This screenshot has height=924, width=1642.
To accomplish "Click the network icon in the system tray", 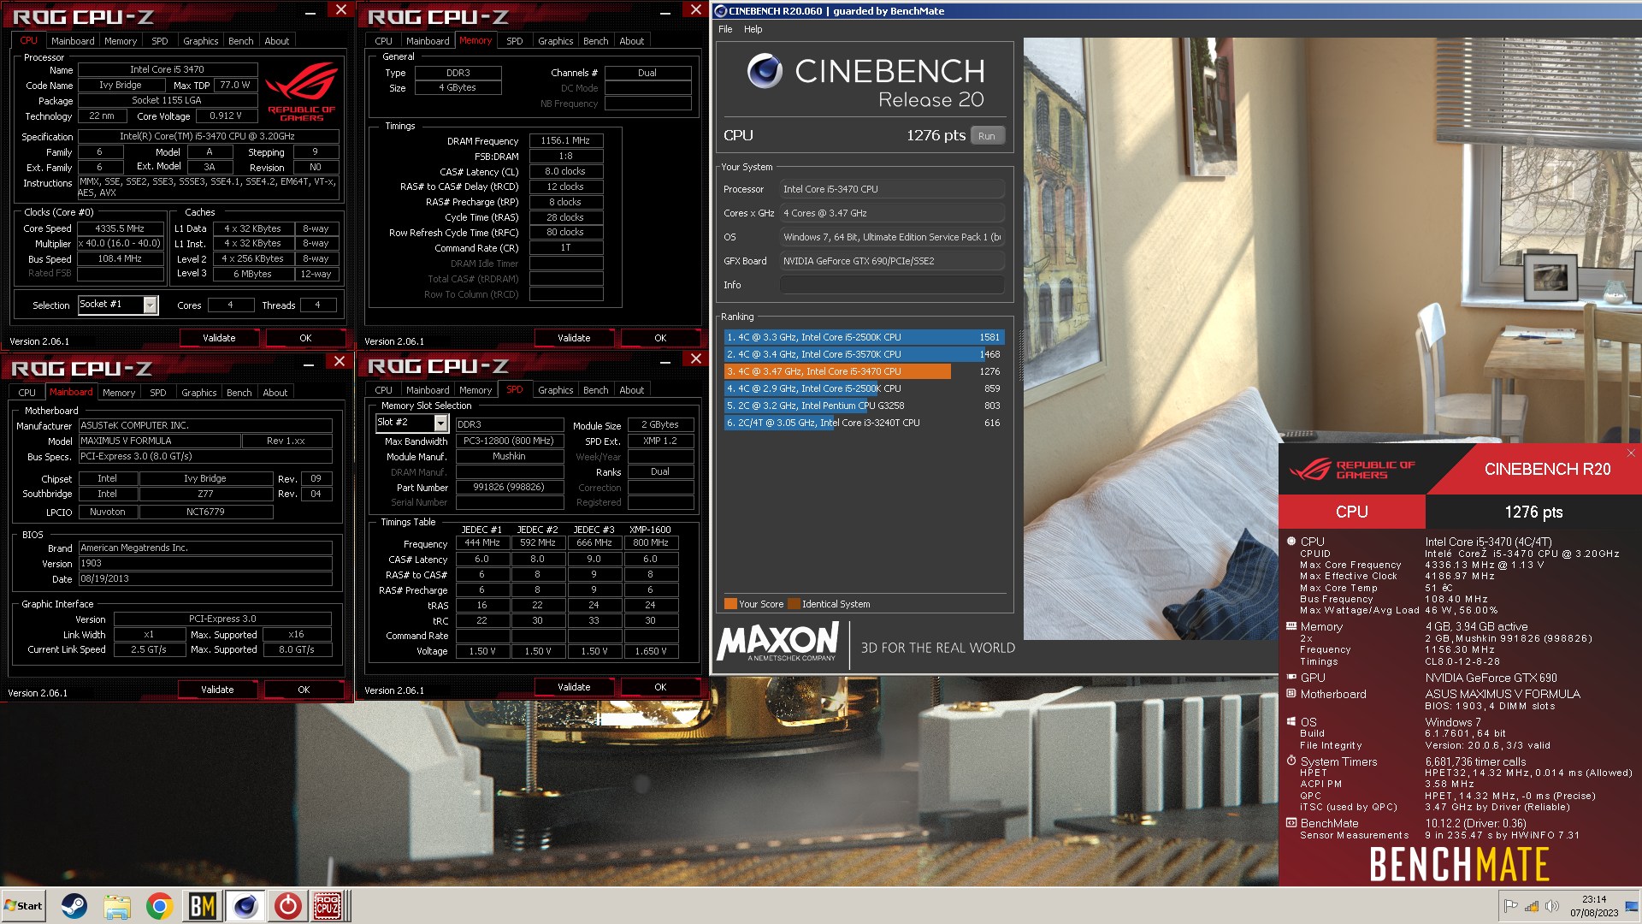I will [x=1531, y=906].
